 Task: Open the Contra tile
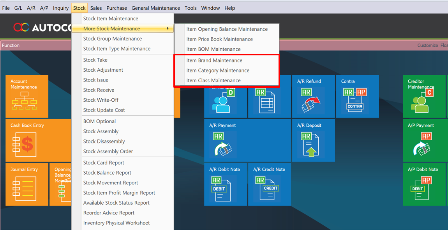[x=358, y=96]
